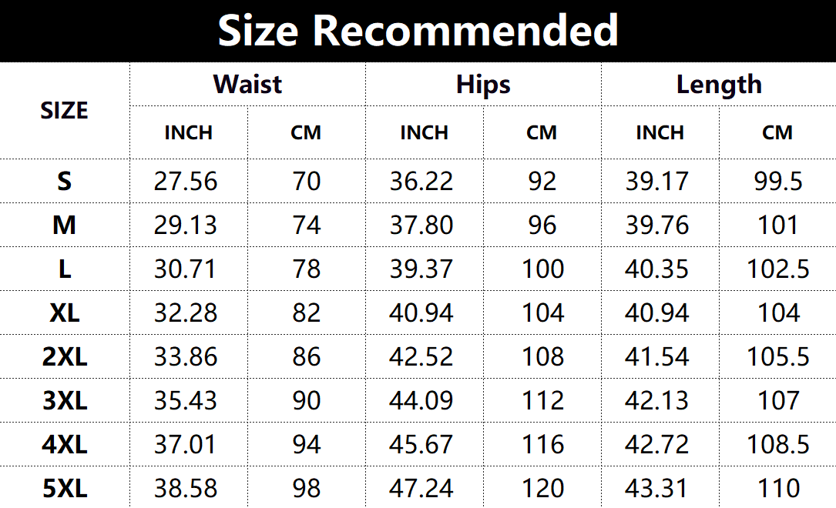
Task: Select the 5XL size row label
Action: 64,488
